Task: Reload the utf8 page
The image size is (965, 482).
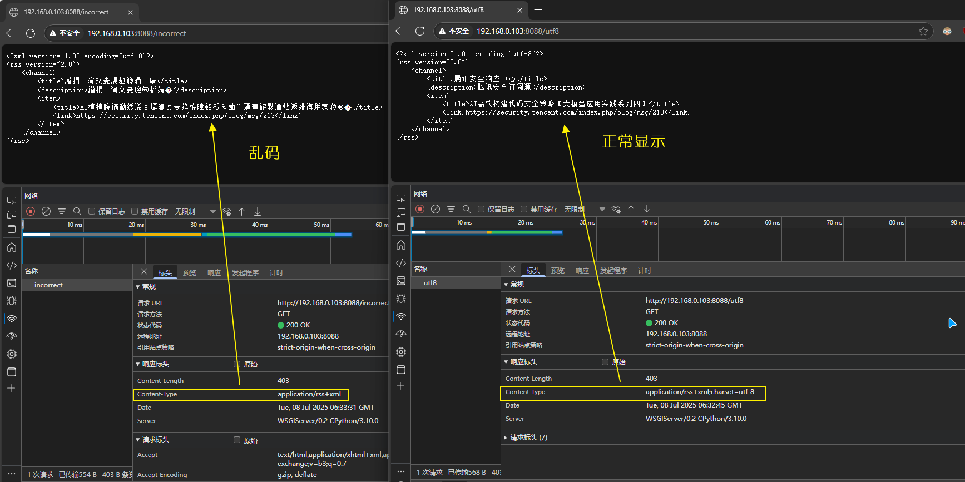Action: click(420, 31)
